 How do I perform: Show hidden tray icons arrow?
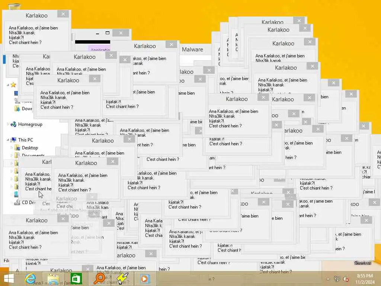click(x=328, y=279)
